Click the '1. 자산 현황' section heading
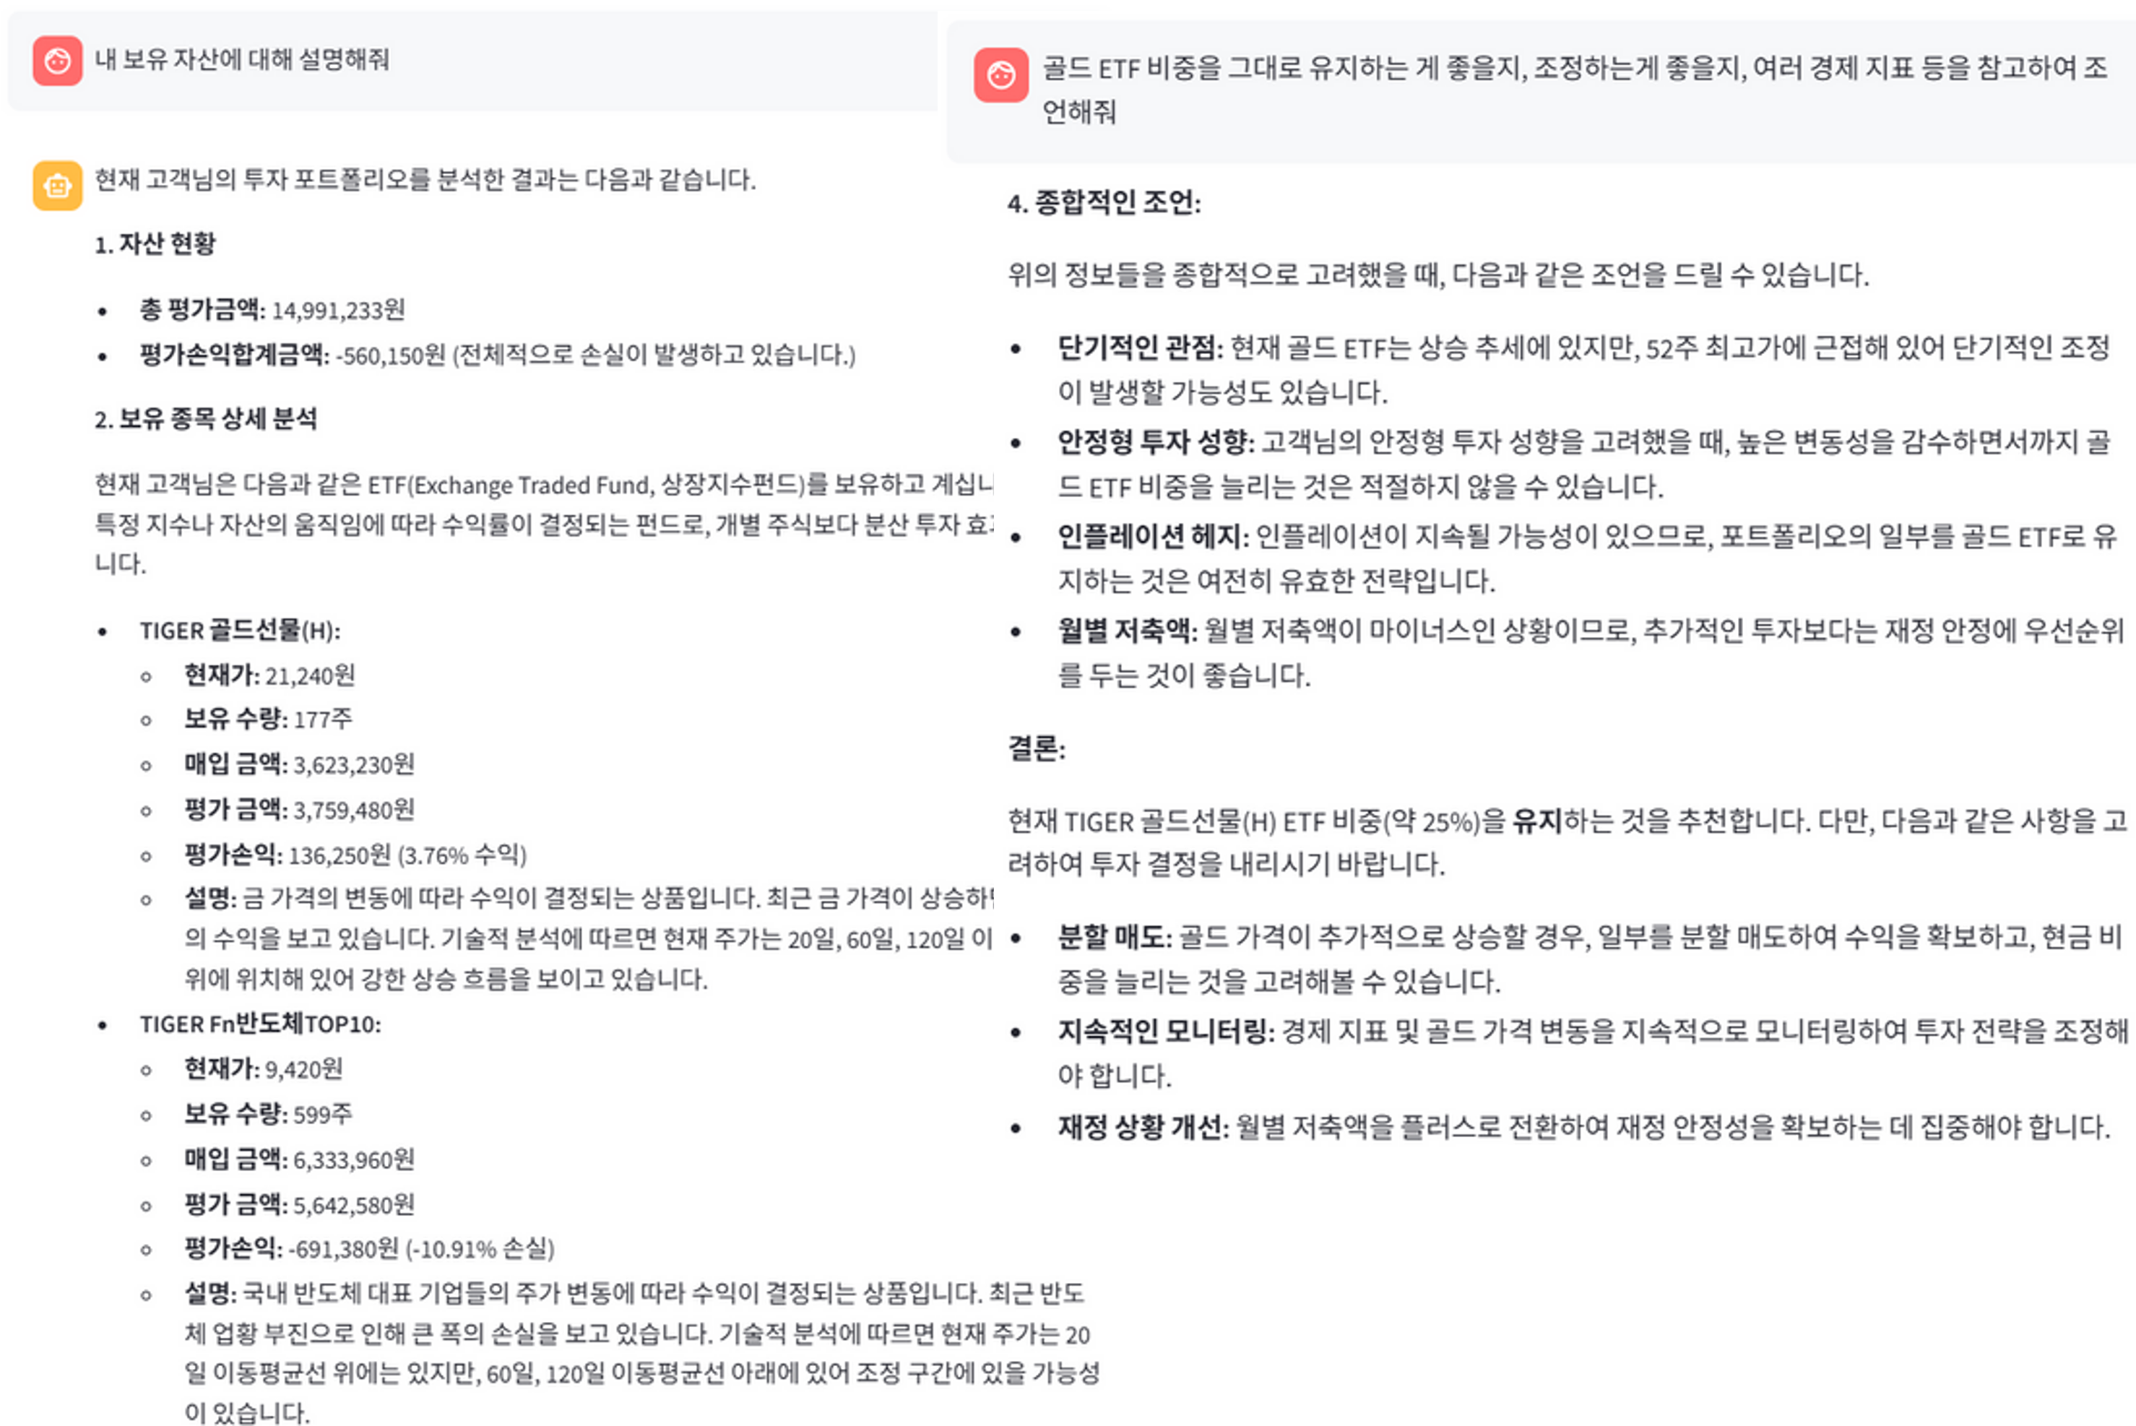 pos(155,243)
